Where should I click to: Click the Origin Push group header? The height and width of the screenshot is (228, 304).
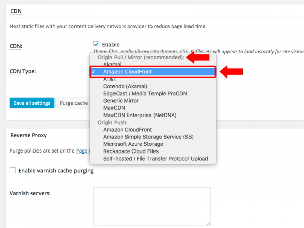112,122
